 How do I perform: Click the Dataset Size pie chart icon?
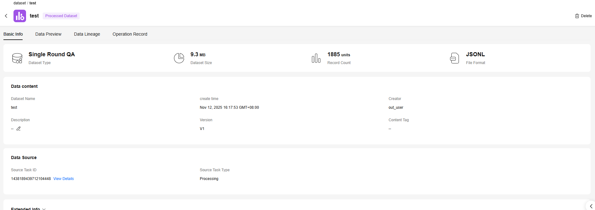click(x=179, y=58)
